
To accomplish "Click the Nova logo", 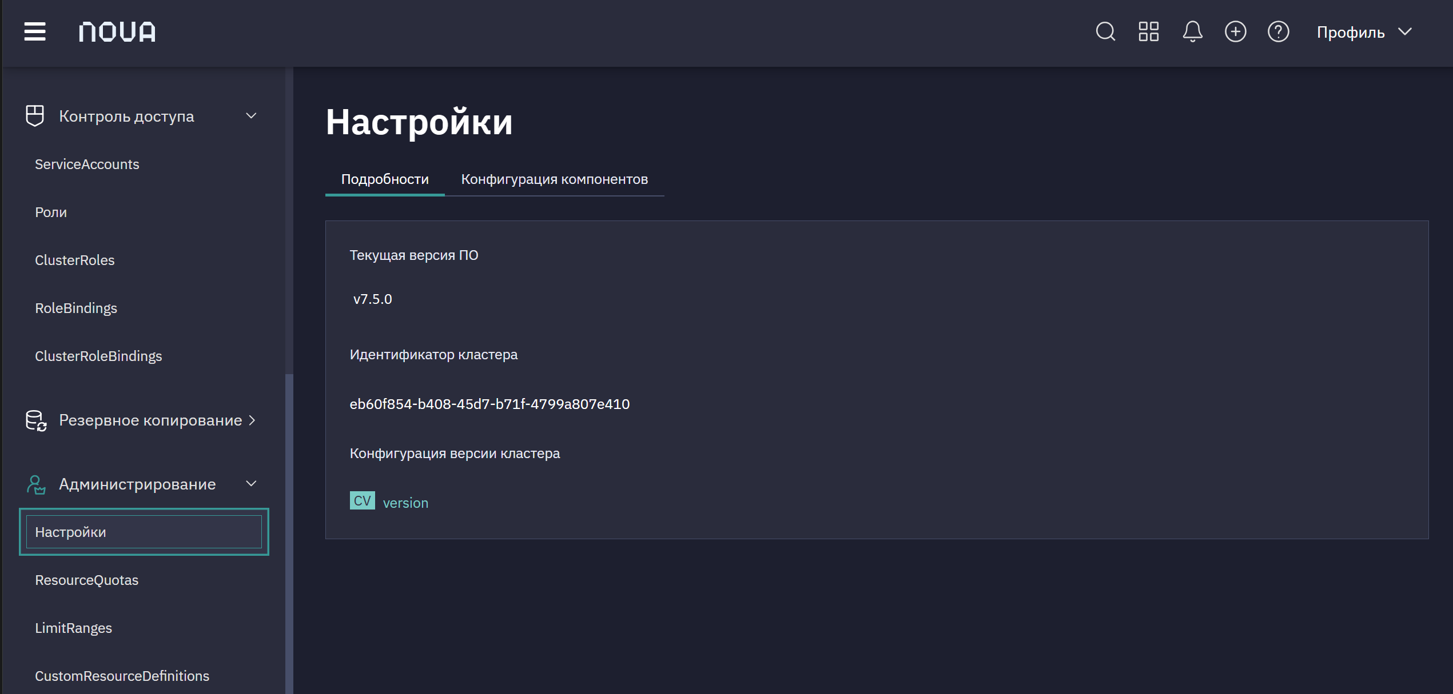I will tap(117, 32).
